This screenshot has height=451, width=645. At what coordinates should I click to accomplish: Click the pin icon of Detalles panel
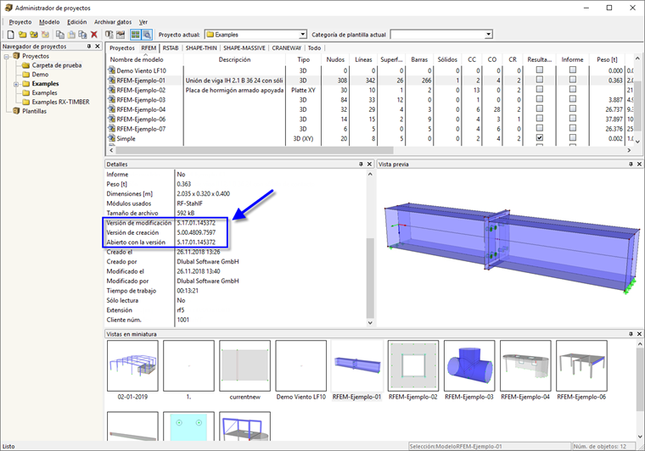pyautogui.click(x=361, y=164)
